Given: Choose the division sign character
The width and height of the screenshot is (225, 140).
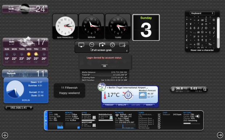Looking at the screenshot, I should pyautogui.click(x=206, y=36).
